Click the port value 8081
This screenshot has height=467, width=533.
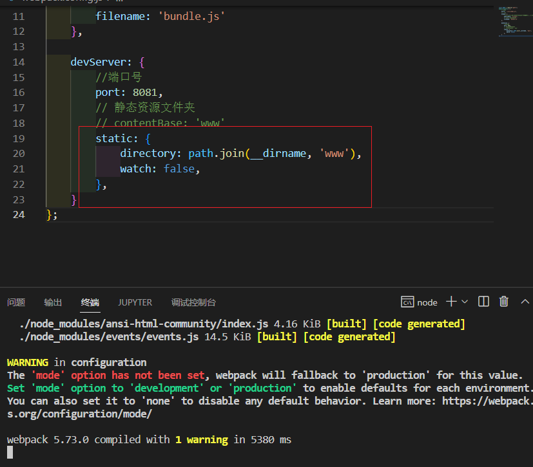148,92
